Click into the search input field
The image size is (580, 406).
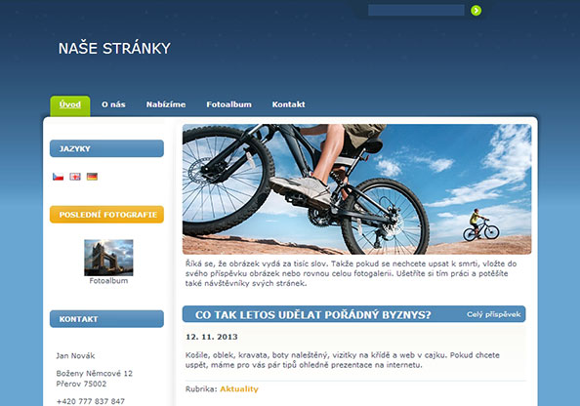416,11
